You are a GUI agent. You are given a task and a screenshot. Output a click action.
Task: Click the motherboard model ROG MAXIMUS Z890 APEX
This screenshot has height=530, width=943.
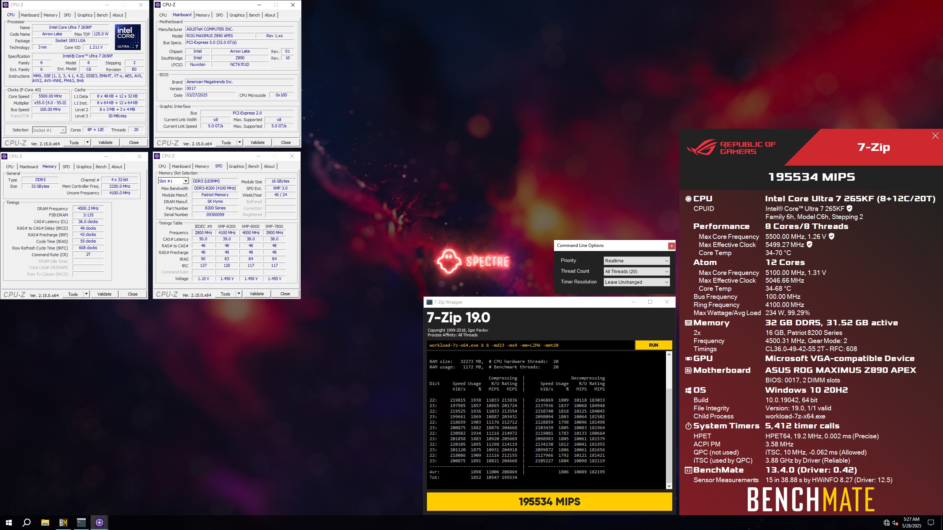220,36
